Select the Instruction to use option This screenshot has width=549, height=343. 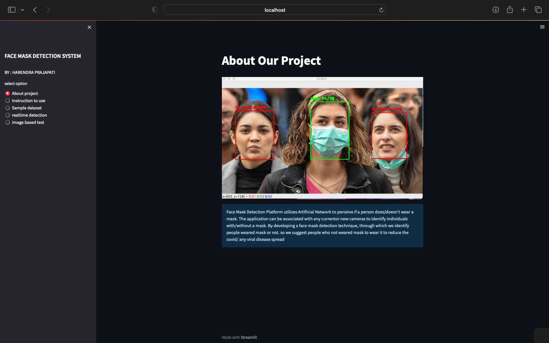tap(29, 101)
